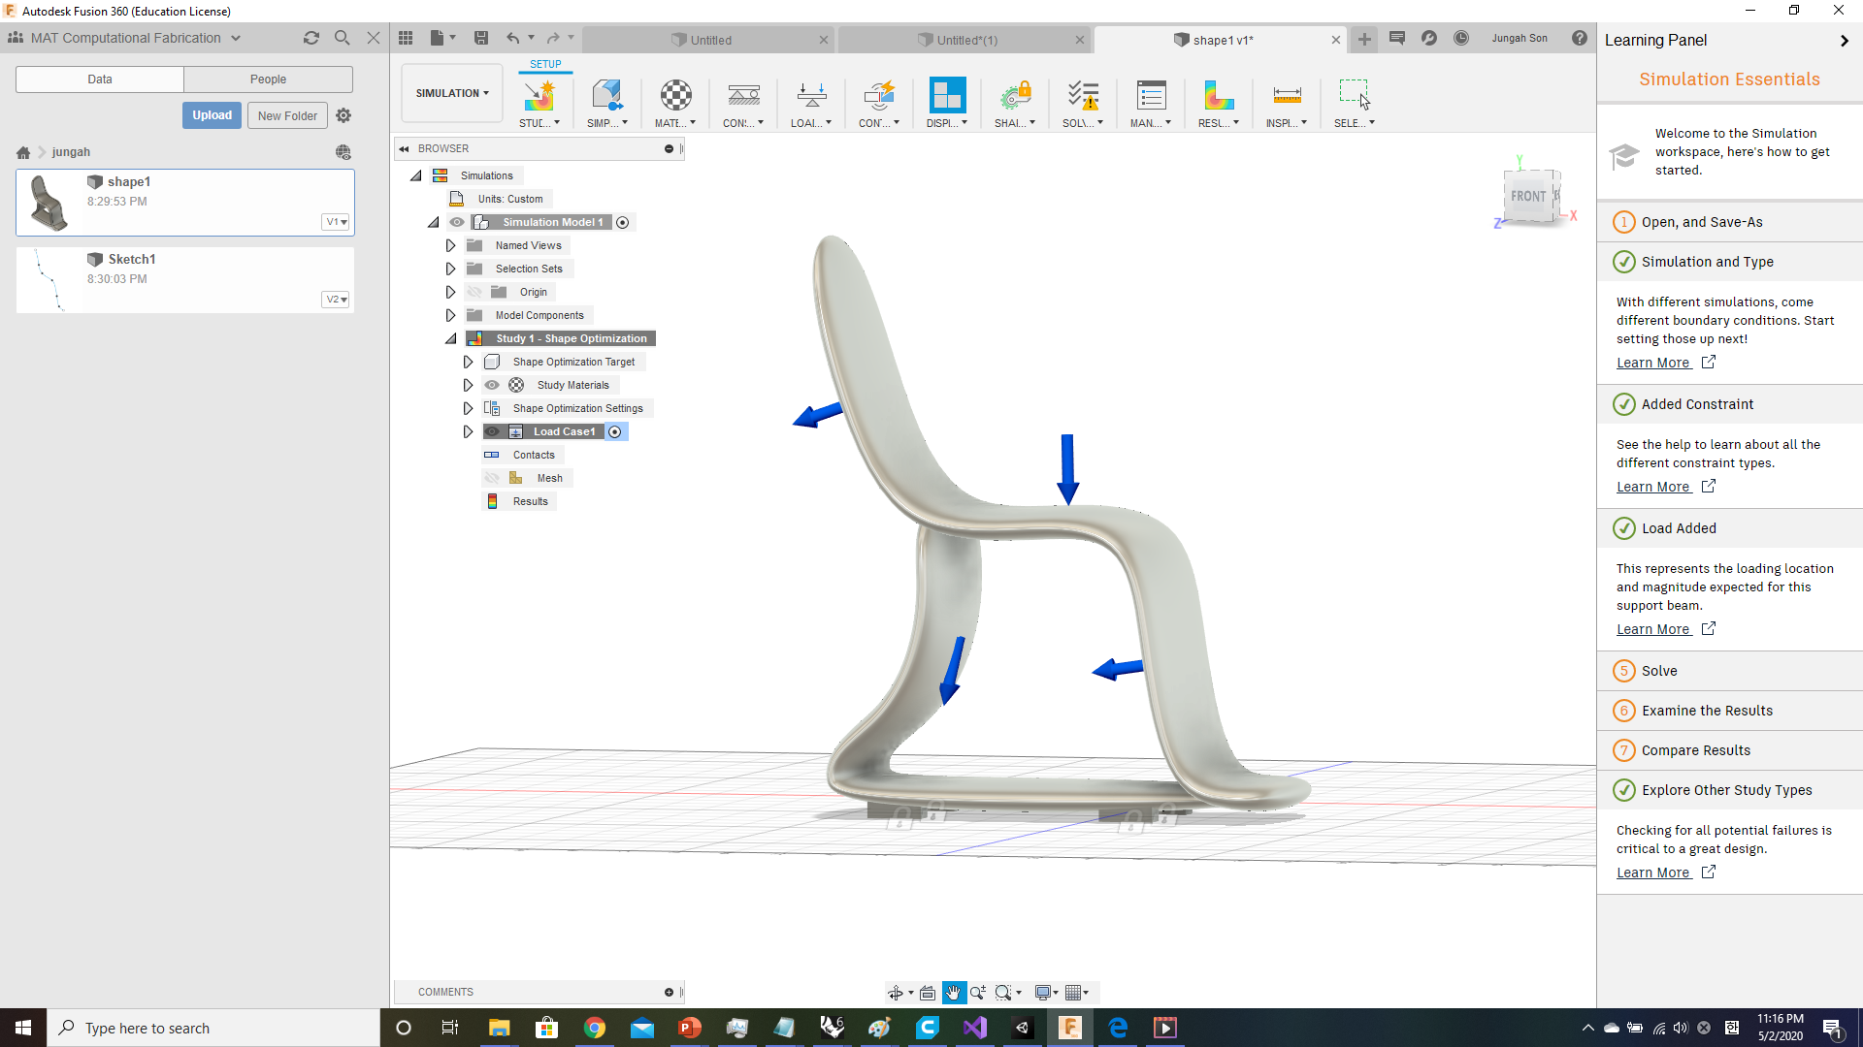Toggle visibility of Load Case1
This screenshot has height=1047, width=1863.
[492, 431]
